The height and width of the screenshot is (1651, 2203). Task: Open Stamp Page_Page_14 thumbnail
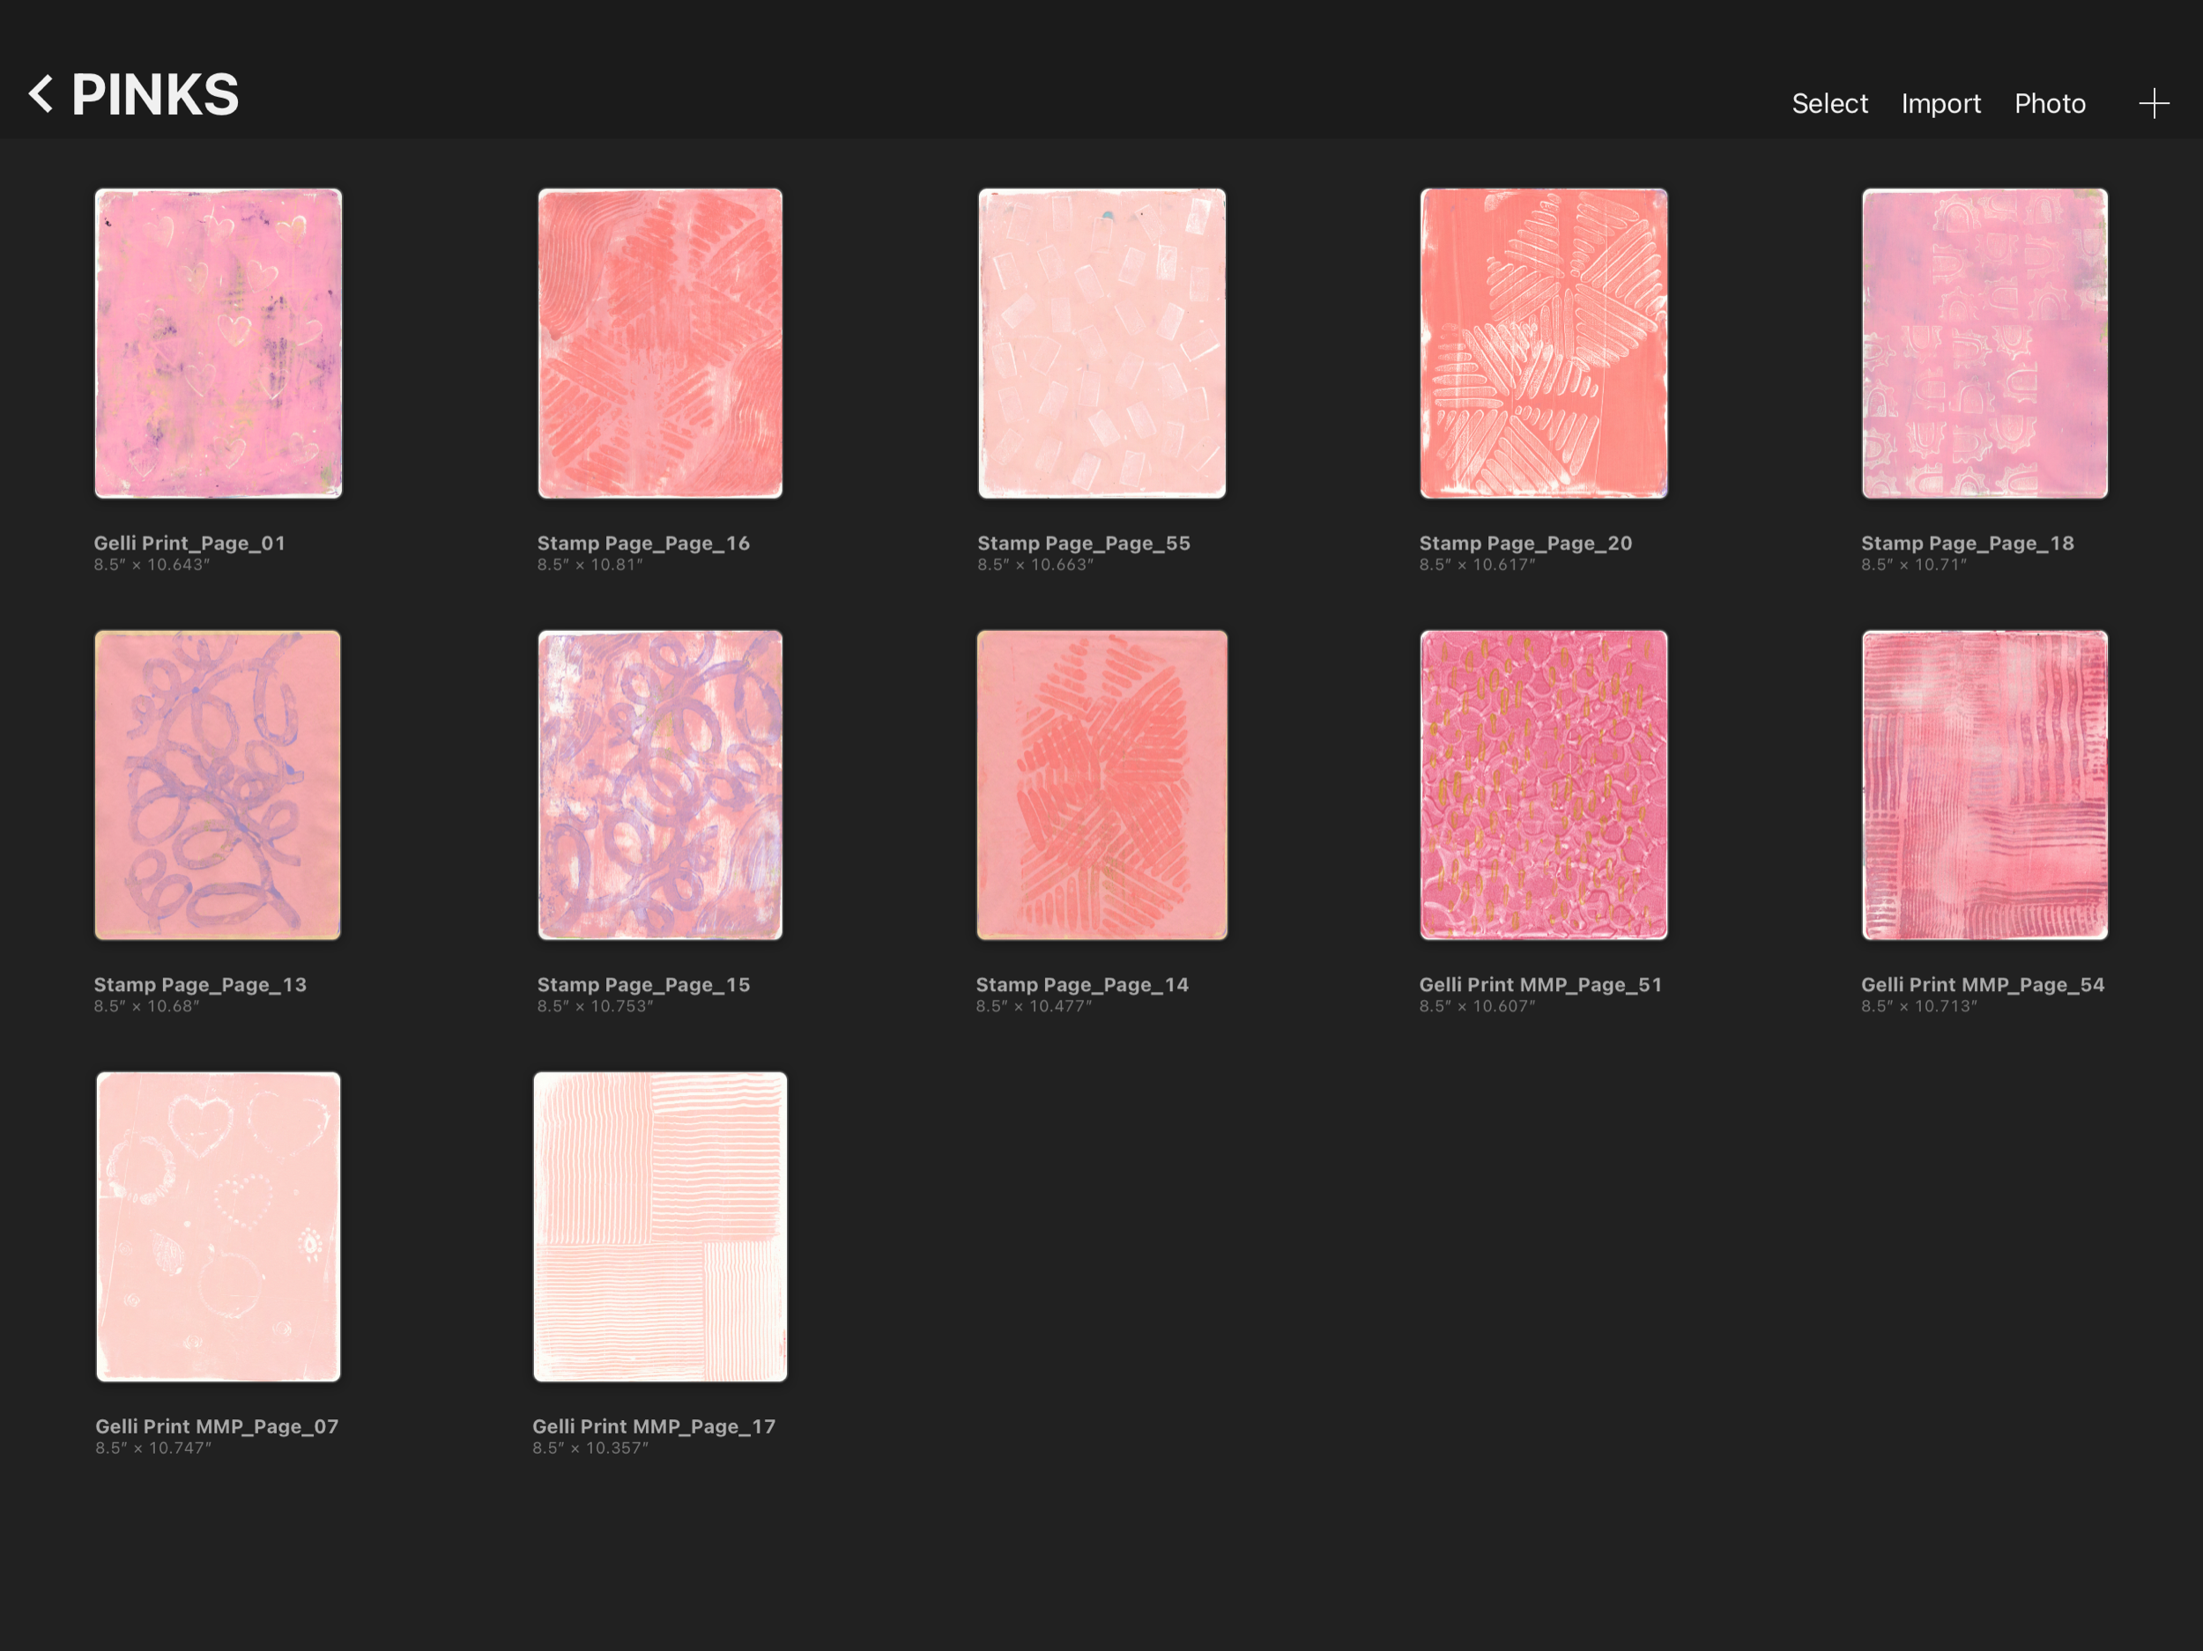click(x=1101, y=785)
